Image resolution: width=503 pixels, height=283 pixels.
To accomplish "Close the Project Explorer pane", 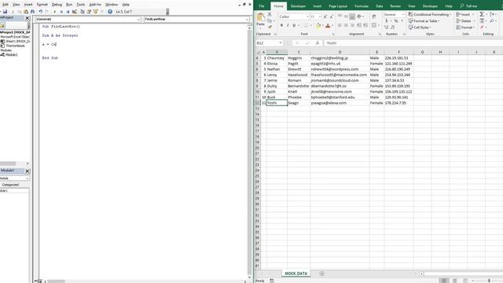I will [28, 18].
